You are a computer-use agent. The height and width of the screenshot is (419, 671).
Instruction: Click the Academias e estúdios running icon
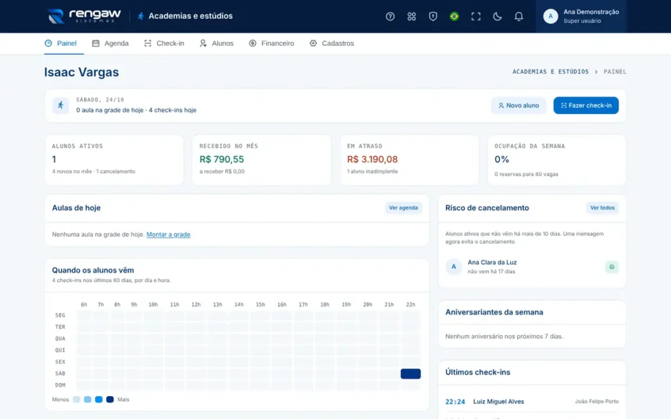(x=140, y=16)
